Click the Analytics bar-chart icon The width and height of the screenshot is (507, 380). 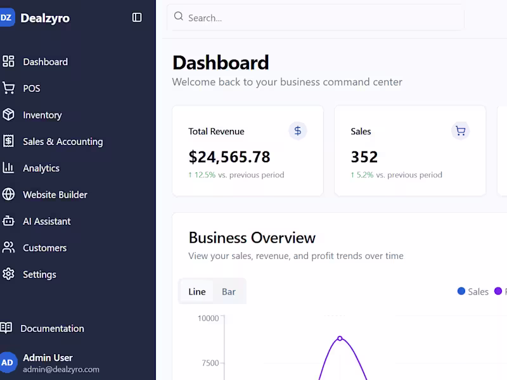click(x=9, y=168)
